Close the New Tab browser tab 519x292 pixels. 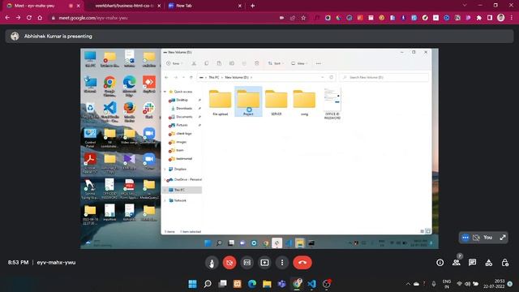point(240,6)
